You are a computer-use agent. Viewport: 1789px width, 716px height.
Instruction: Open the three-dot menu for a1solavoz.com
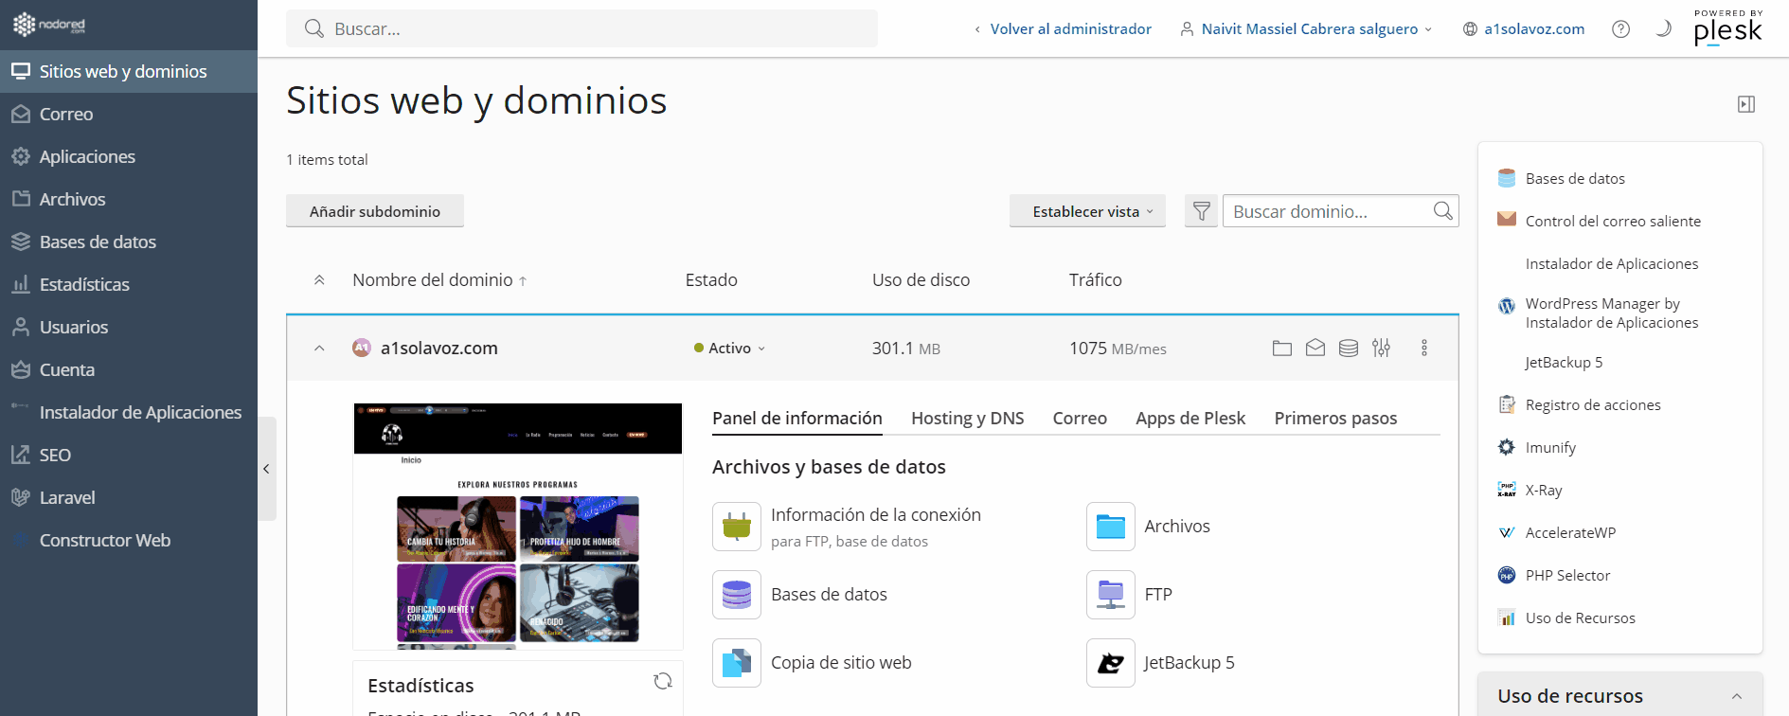click(1423, 349)
